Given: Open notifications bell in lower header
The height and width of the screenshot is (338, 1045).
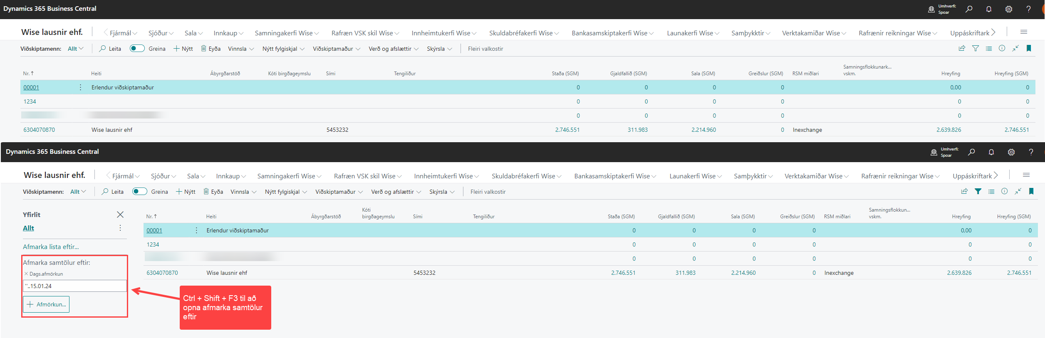Looking at the screenshot, I should point(991,152).
